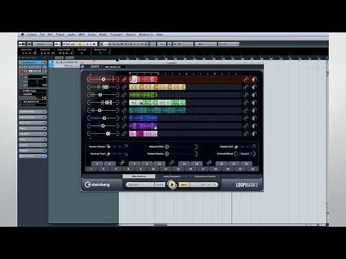Image resolution: width=346 pixels, height=259 pixels.
Task: Toggle yellow sync button in LoopMash transport
Action: click(x=184, y=185)
